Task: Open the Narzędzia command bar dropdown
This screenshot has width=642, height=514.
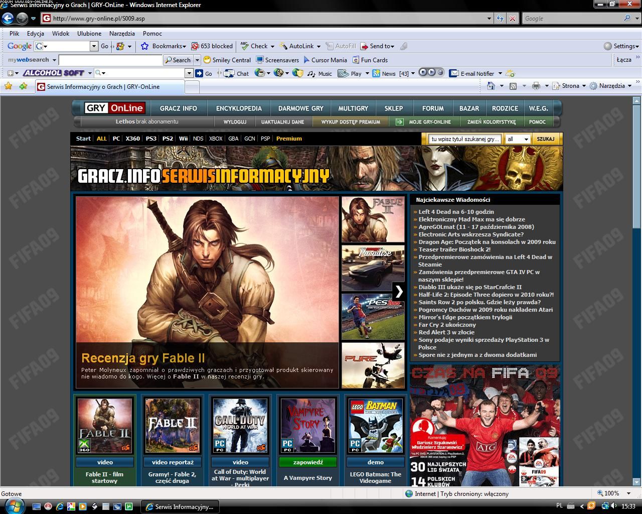Action: 610,86
